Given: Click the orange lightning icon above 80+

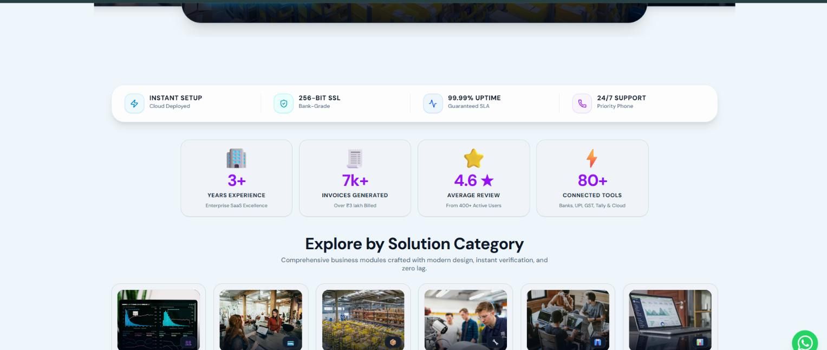Looking at the screenshot, I should click(x=592, y=159).
